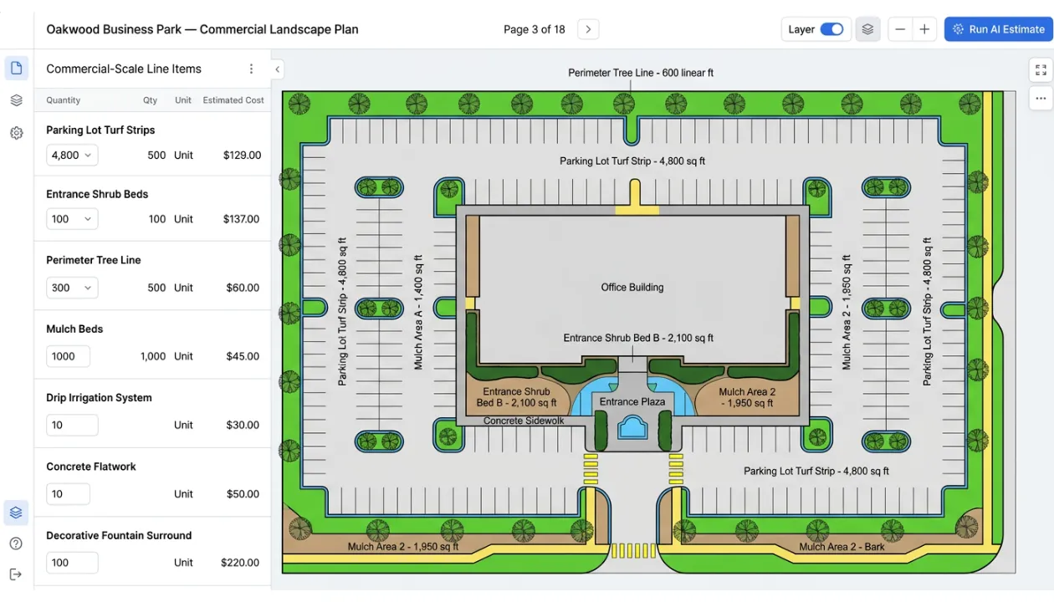Collapse the Commercial-Scale Line Items panel
Image resolution: width=1054 pixels, height=602 pixels.
tap(277, 69)
